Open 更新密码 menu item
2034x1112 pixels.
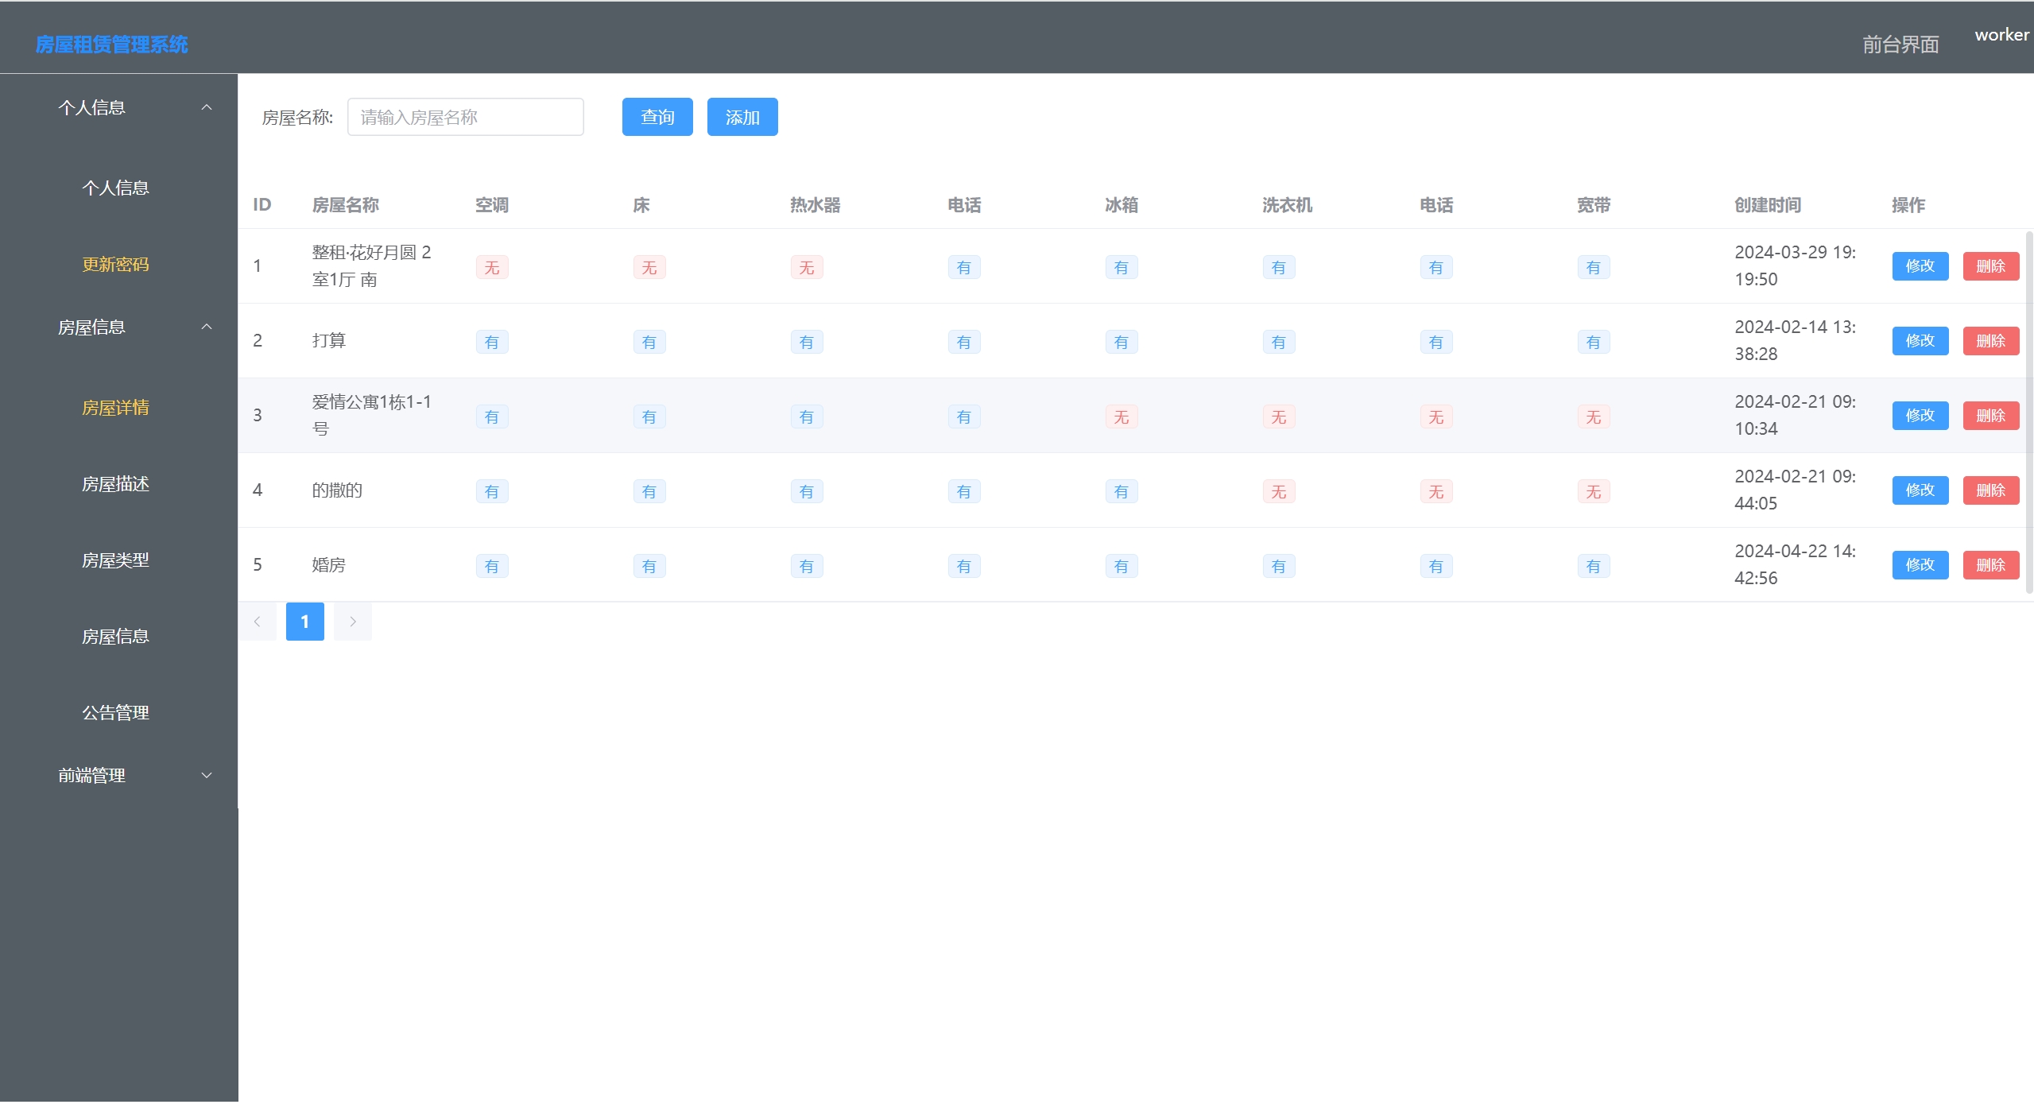[116, 265]
